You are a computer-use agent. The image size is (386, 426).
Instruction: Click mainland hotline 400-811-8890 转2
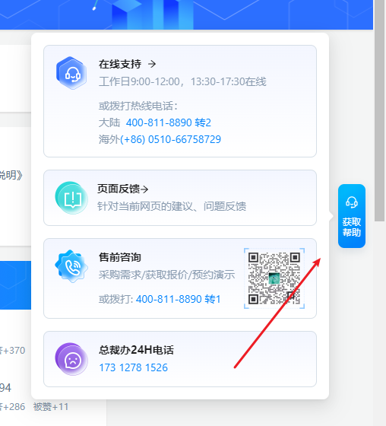point(168,122)
